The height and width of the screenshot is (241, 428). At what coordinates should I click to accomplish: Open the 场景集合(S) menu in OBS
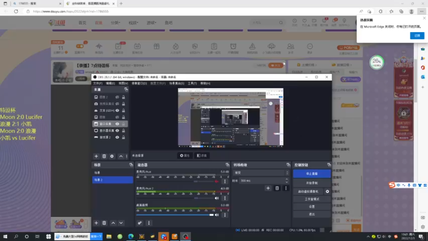coord(177,84)
